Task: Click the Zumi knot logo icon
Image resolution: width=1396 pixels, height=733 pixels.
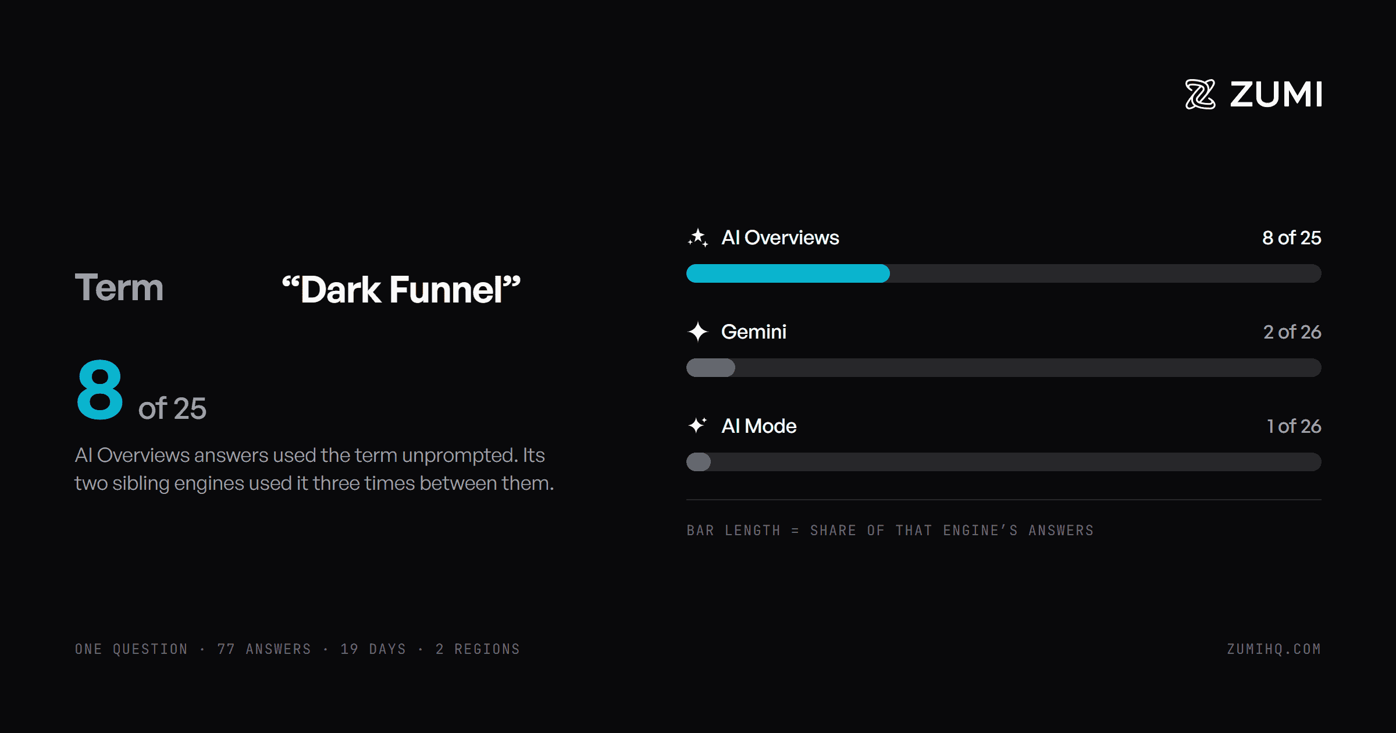Action: (1200, 94)
